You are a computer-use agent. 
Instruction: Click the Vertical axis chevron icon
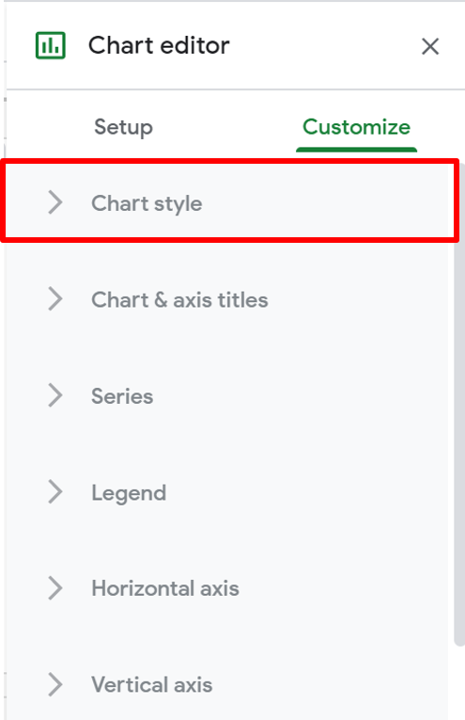tap(55, 684)
